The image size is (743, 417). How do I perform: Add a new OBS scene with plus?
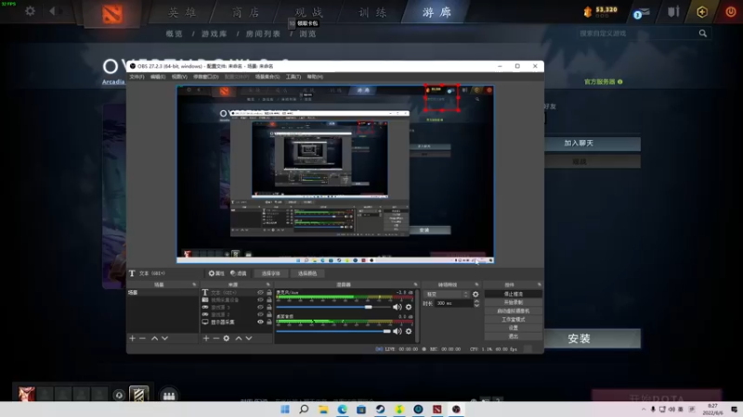132,338
